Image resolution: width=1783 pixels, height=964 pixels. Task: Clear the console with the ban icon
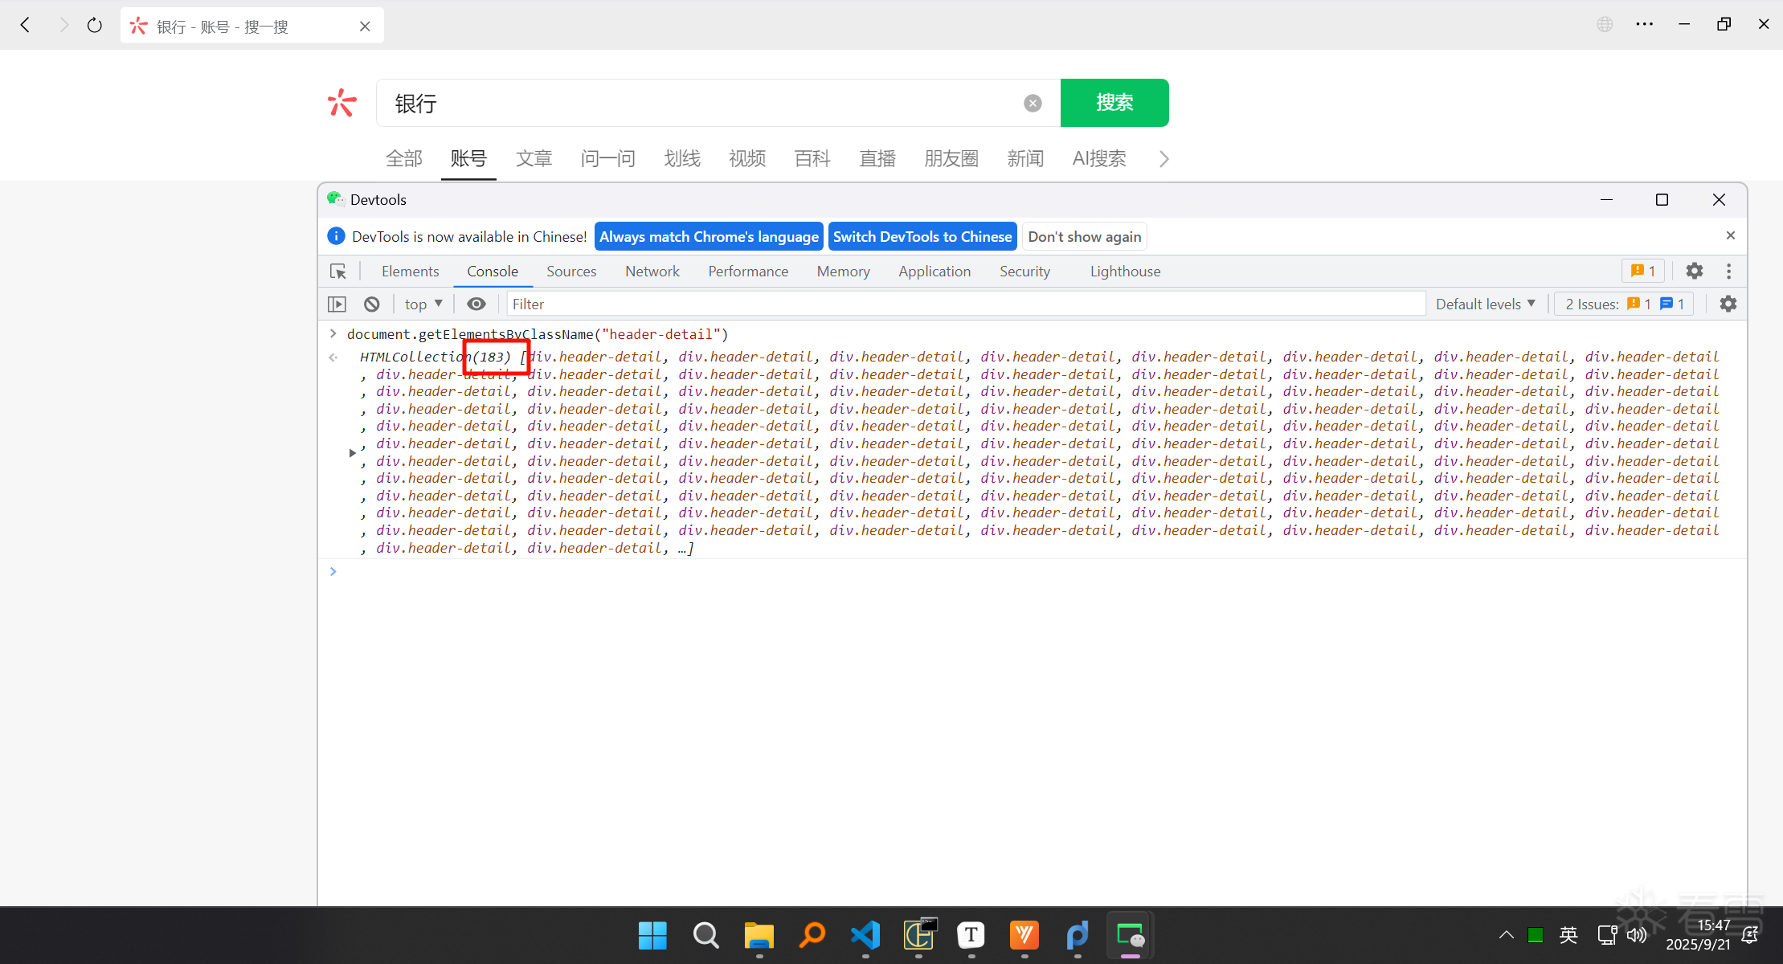point(371,304)
